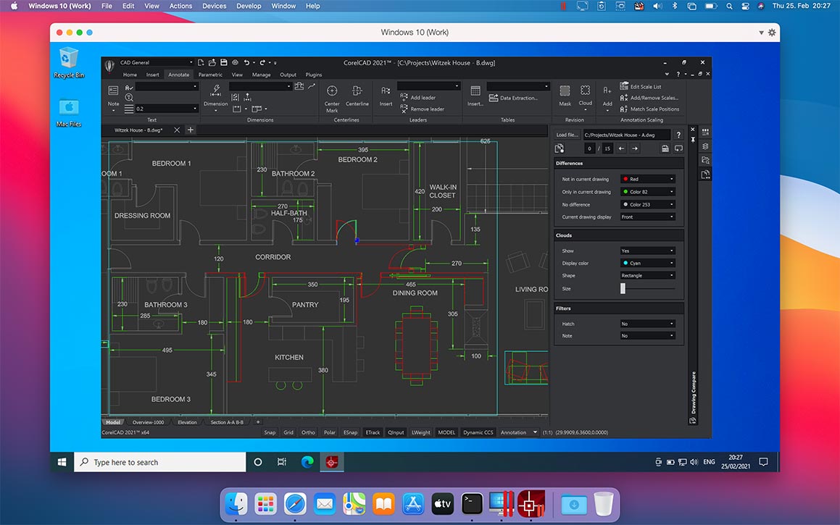Open the Clouds Show dropdown
Image resolution: width=840 pixels, height=525 pixels.
pos(647,251)
